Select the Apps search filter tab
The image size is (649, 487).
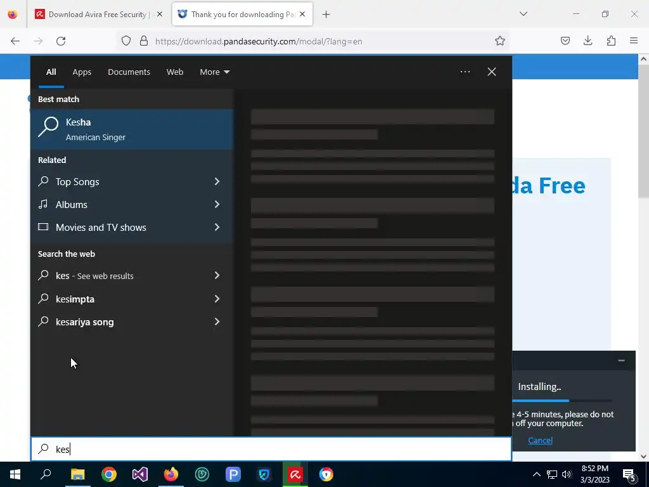(82, 72)
